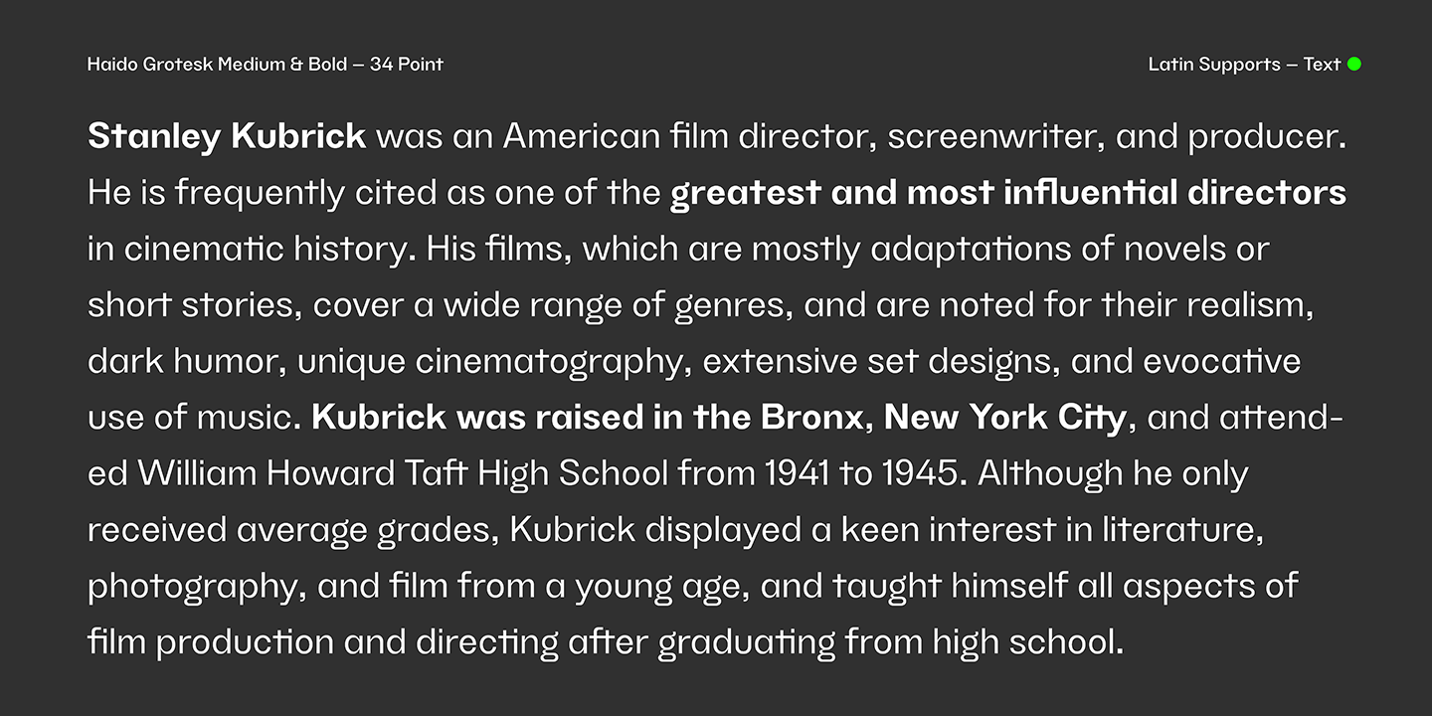Click the word screenwriter
The height and width of the screenshot is (716, 1432).
994,136
